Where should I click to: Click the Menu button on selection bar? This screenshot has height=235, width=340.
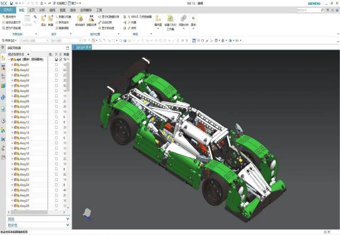point(9,40)
